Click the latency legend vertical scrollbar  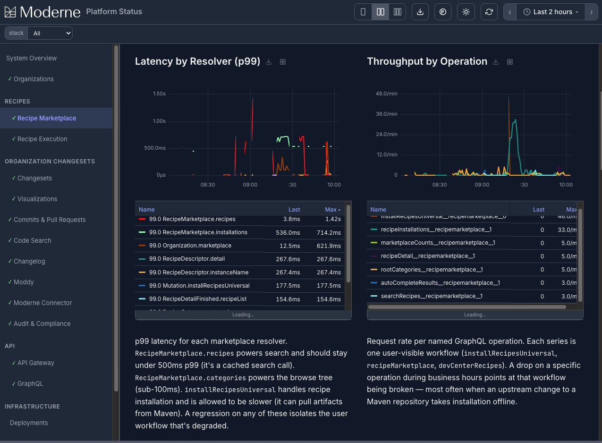click(x=348, y=243)
